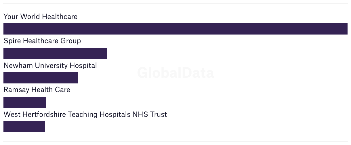This screenshot has width=351, height=145.
Task: Select the Ramsay Health Care bar
Action: pyautogui.click(x=25, y=102)
